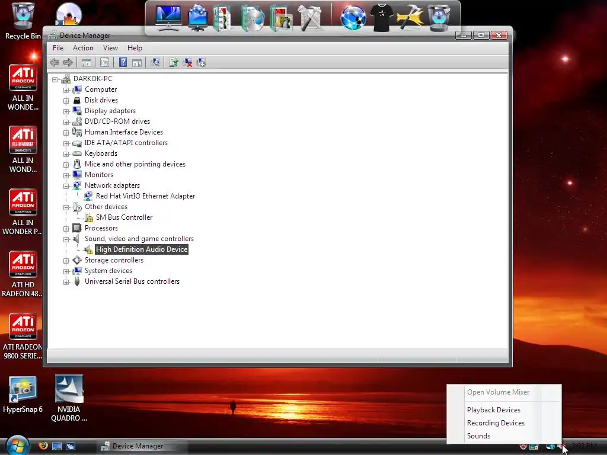Click Scan for hardware changes toolbar icon

click(155, 62)
